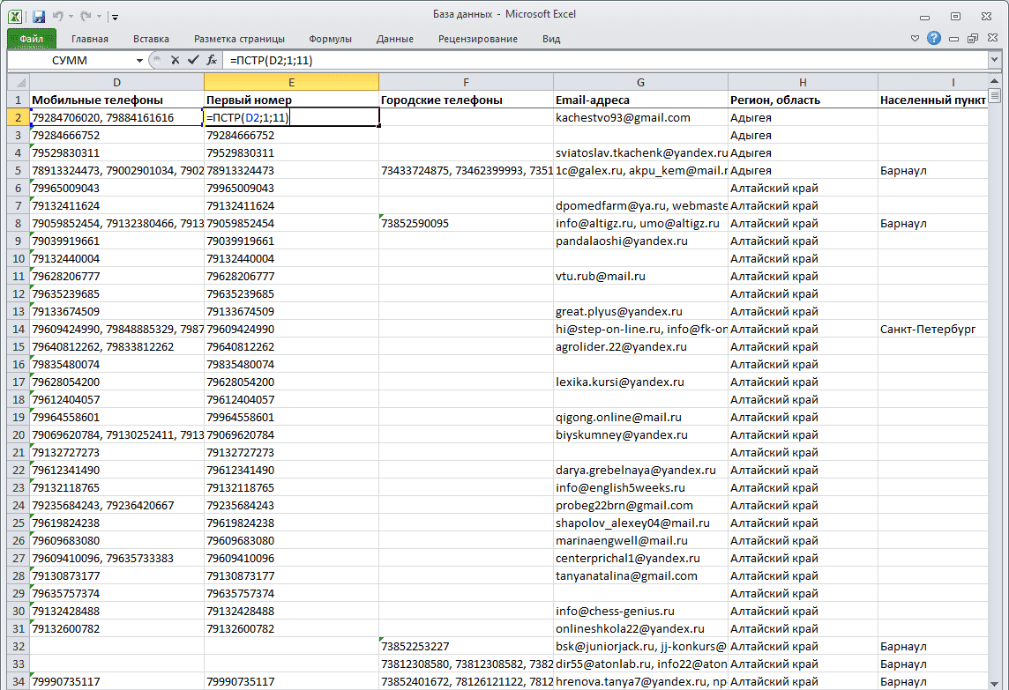Select column G header

640,82
